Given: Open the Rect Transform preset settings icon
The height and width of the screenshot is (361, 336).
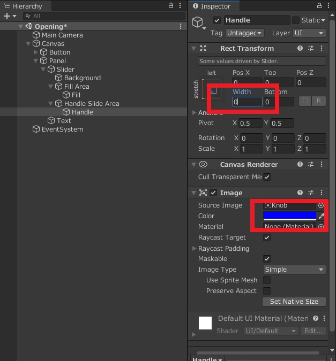Looking at the screenshot, I should tap(311, 48).
